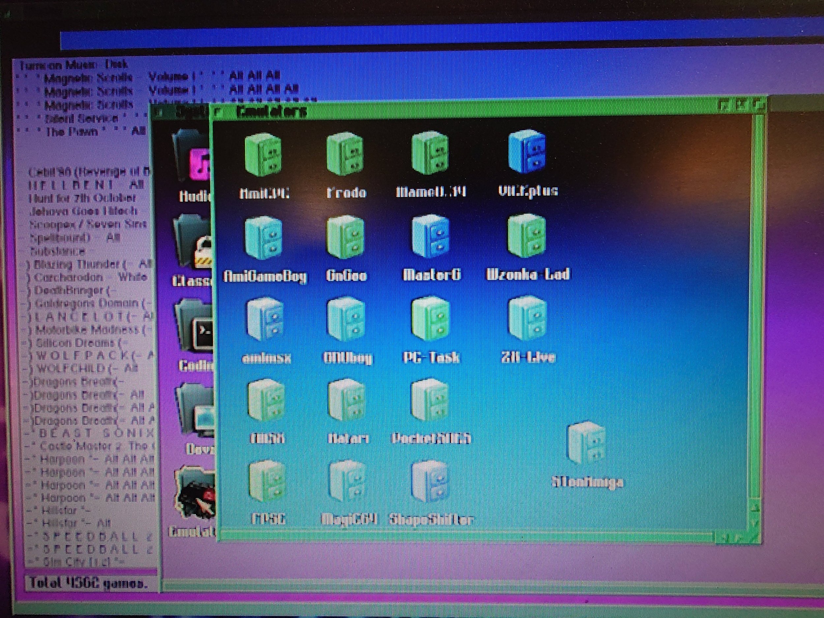The height and width of the screenshot is (618, 824).
Task: Select the GnGeo drawer icon
Action: [345, 238]
